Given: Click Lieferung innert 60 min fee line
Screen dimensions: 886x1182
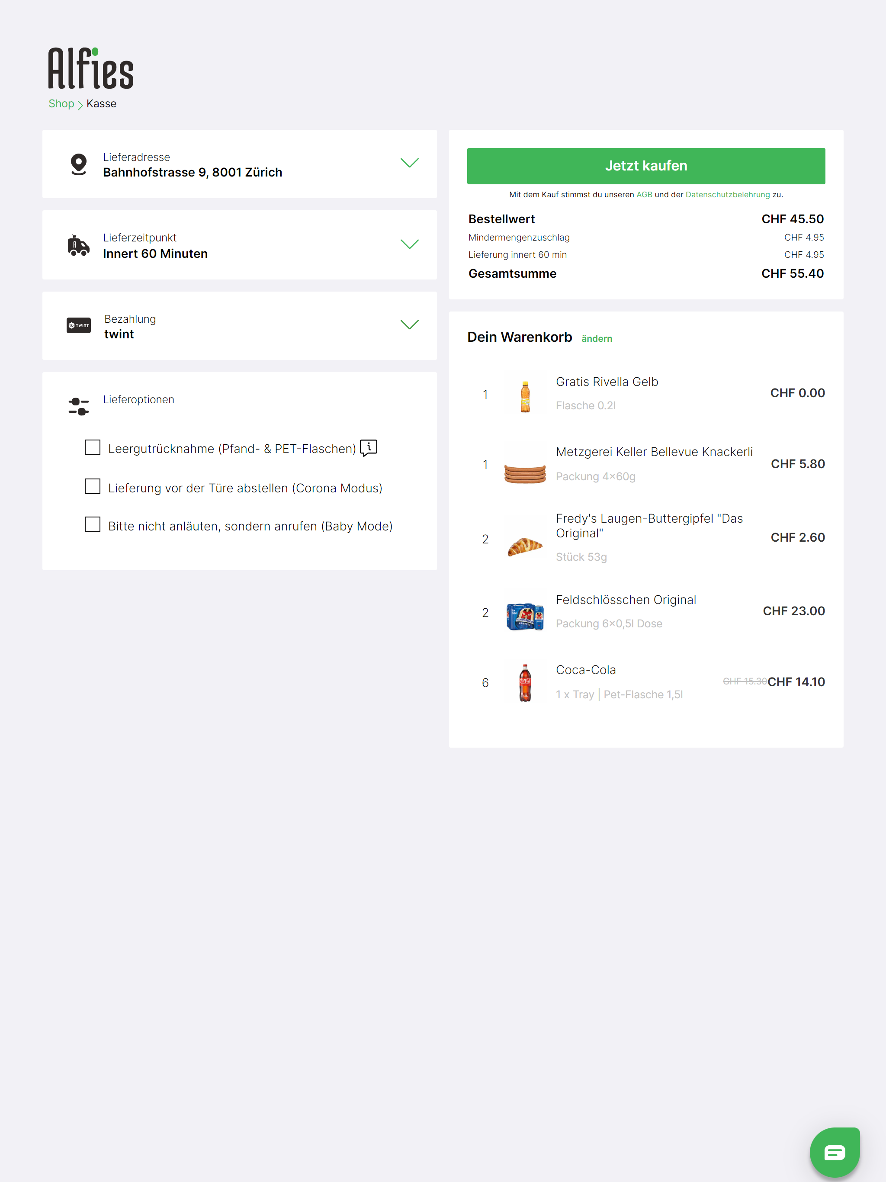Looking at the screenshot, I should pyautogui.click(x=646, y=255).
